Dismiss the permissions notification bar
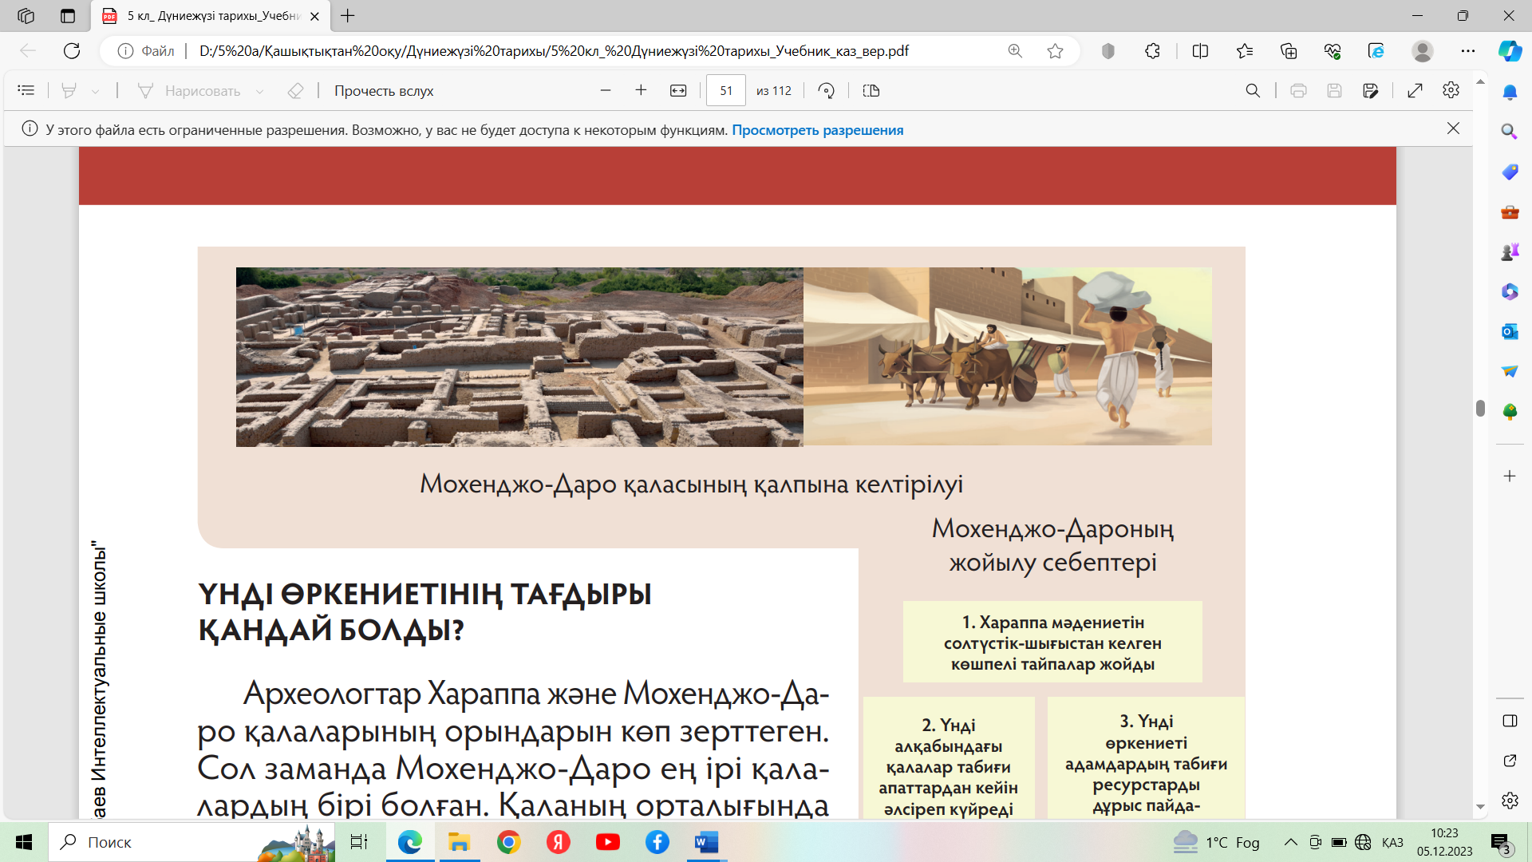 click(x=1453, y=129)
